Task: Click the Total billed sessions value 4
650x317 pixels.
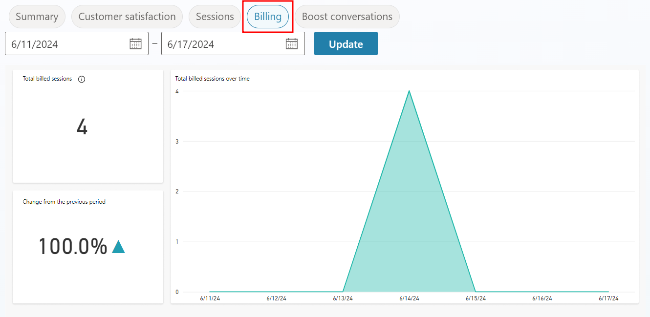Action: coord(82,127)
